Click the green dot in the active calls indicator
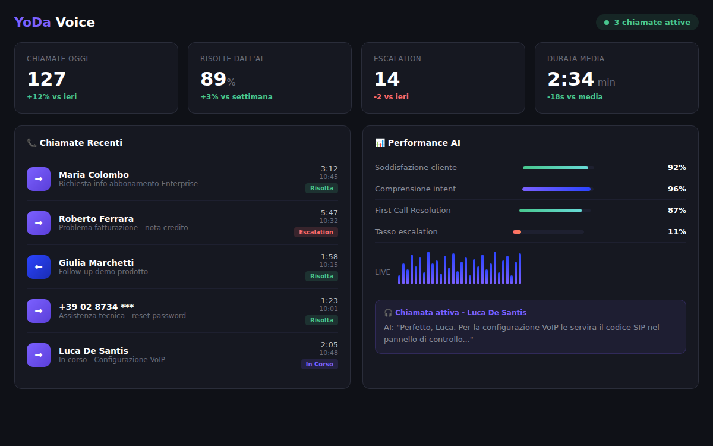The image size is (713, 446). pos(607,23)
